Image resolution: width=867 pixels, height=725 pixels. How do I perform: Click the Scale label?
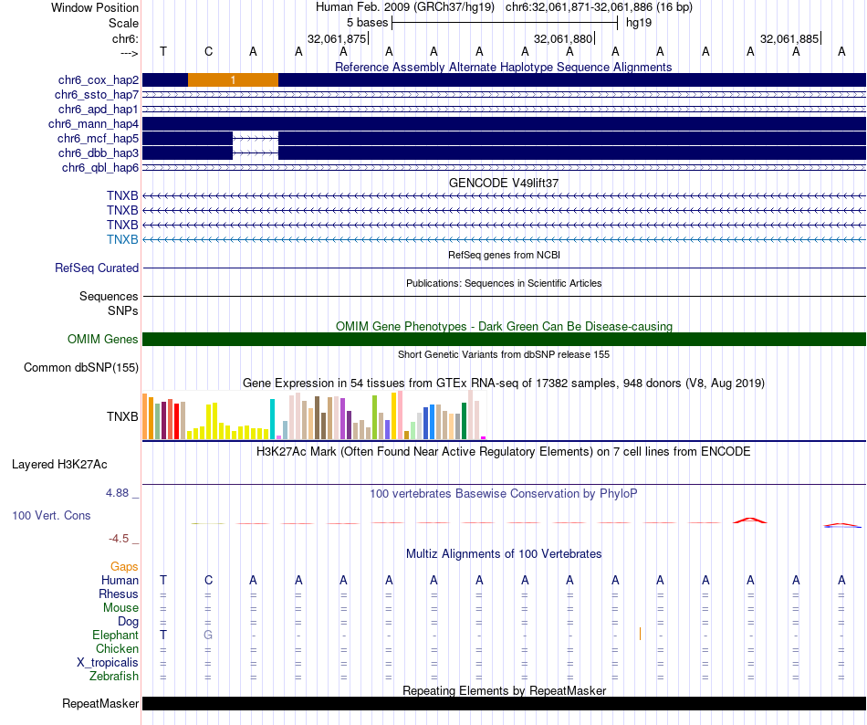pos(123,23)
